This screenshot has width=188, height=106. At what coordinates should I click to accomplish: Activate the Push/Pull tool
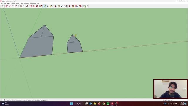click(27, 6)
